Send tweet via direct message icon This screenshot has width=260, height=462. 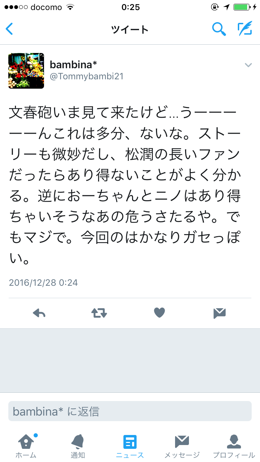(220, 313)
